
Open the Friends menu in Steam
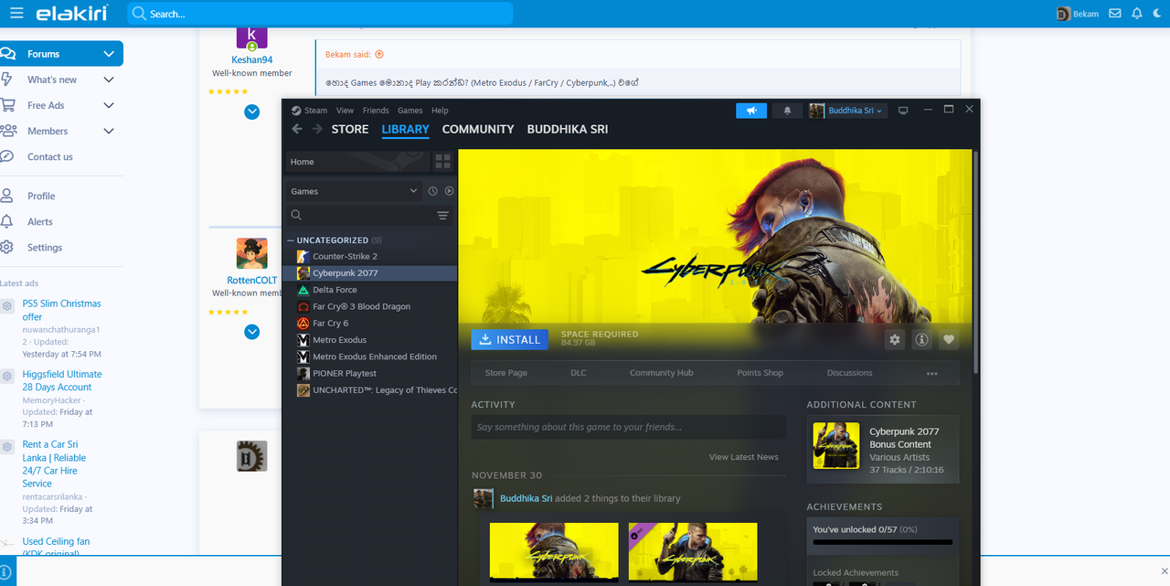376,111
